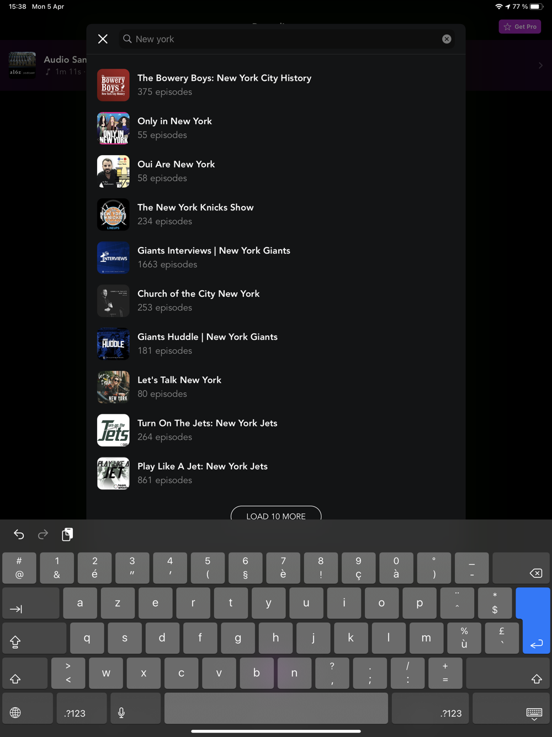This screenshot has height=737, width=552.
Task: Tap the keyboard undo arrow
Action: click(x=19, y=534)
